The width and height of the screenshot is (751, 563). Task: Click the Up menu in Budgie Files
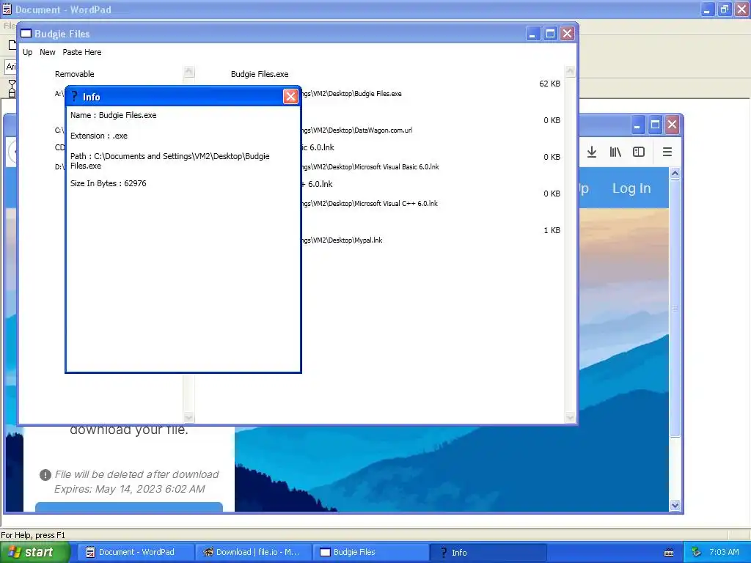coord(28,52)
